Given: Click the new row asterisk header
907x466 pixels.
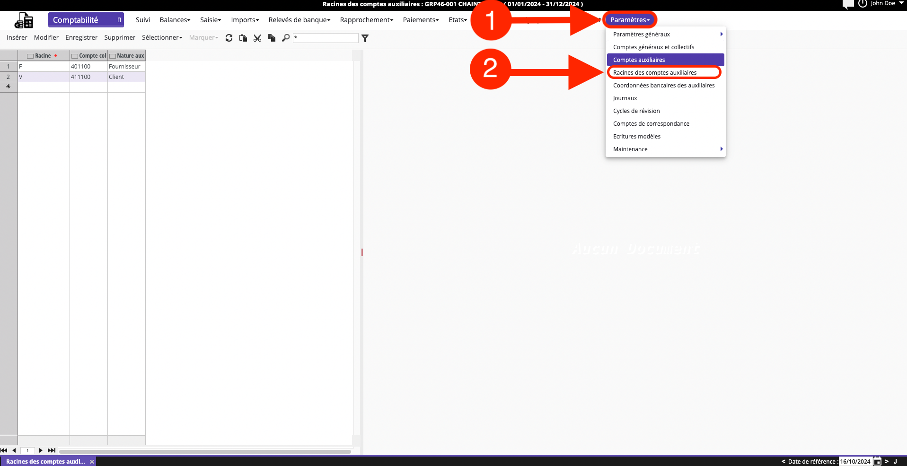Looking at the screenshot, I should tap(9, 86).
